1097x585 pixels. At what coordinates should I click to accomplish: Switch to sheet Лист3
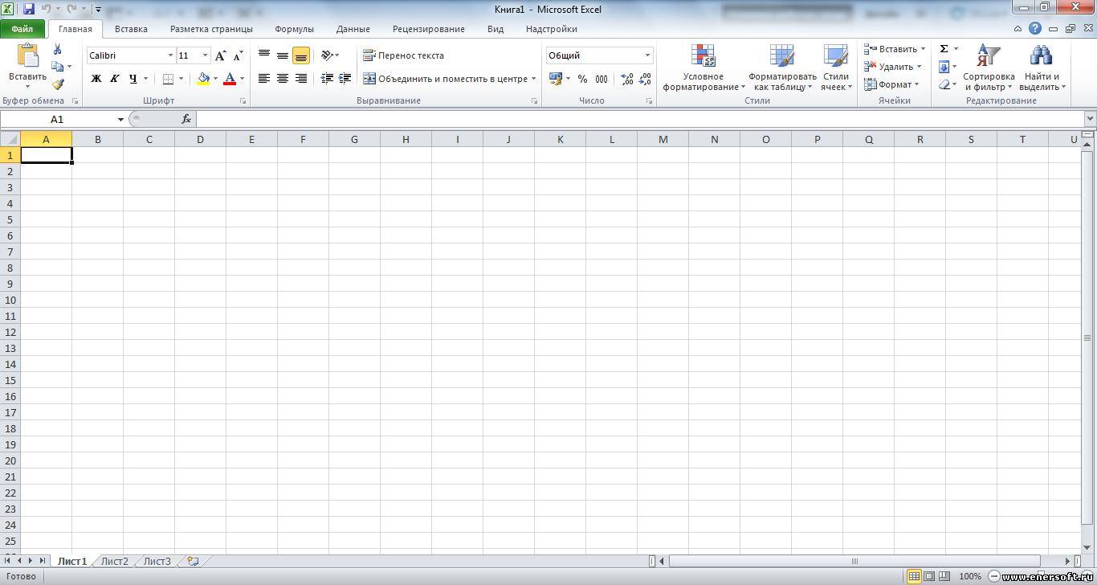click(x=157, y=561)
